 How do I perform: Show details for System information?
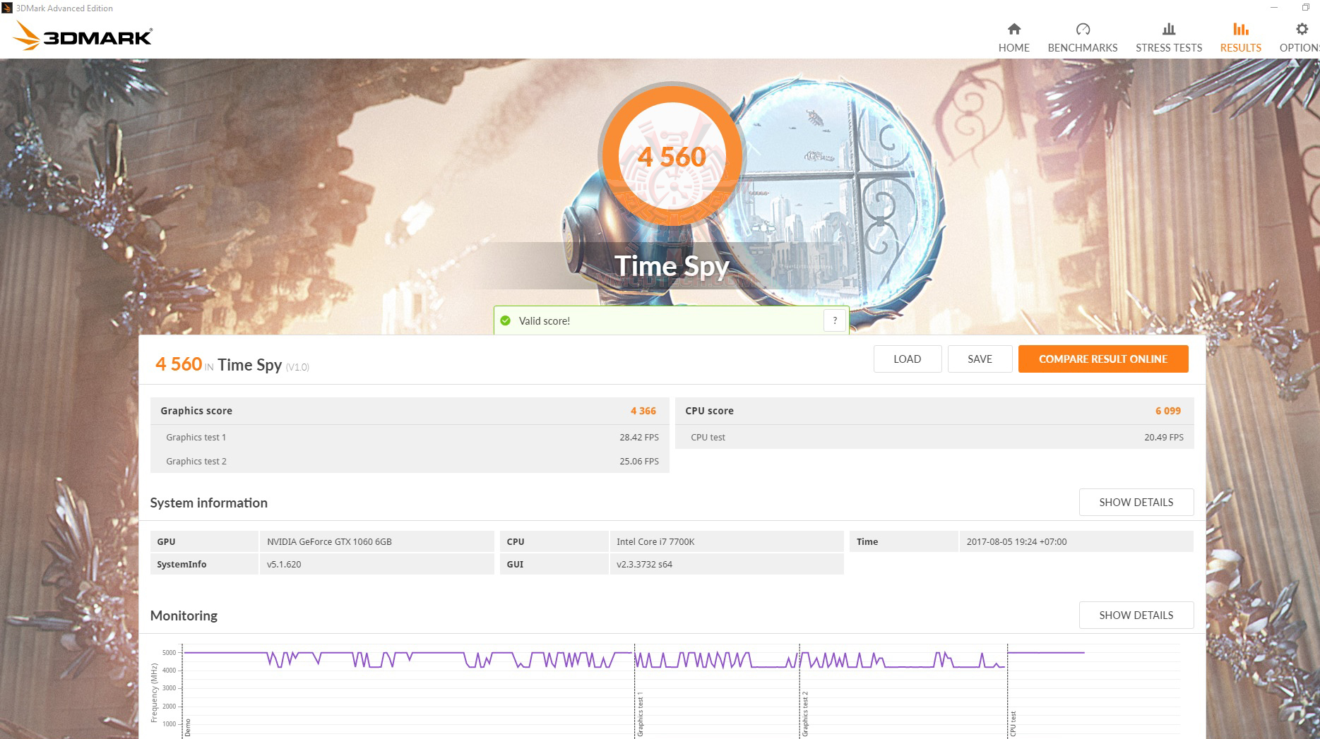point(1136,502)
